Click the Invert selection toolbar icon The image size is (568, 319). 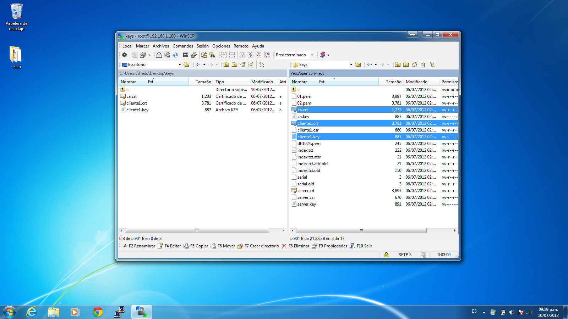(251, 55)
